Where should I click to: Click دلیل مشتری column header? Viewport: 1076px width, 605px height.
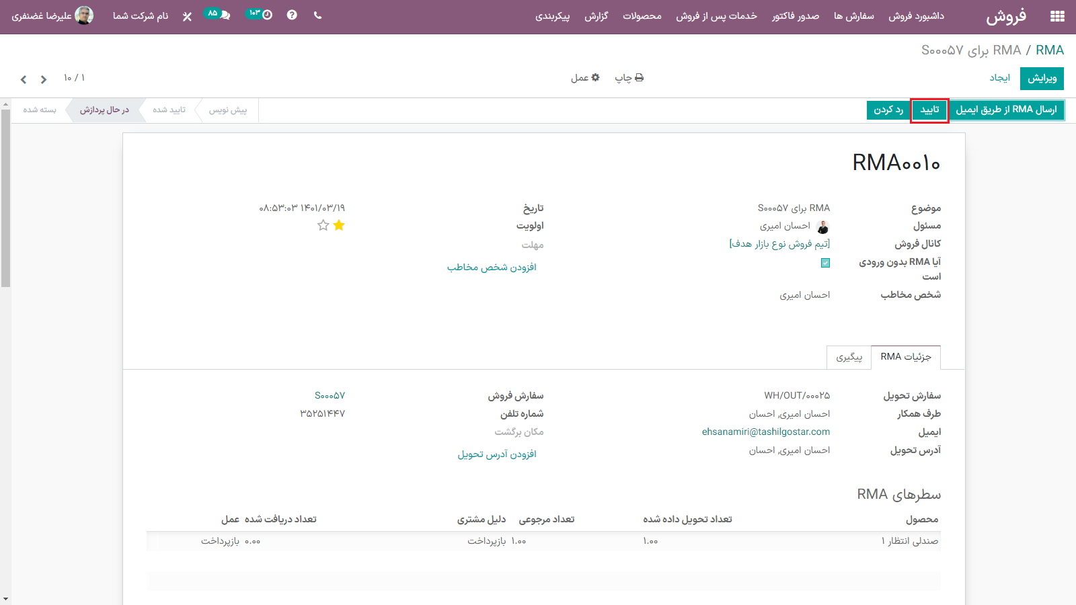(482, 520)
